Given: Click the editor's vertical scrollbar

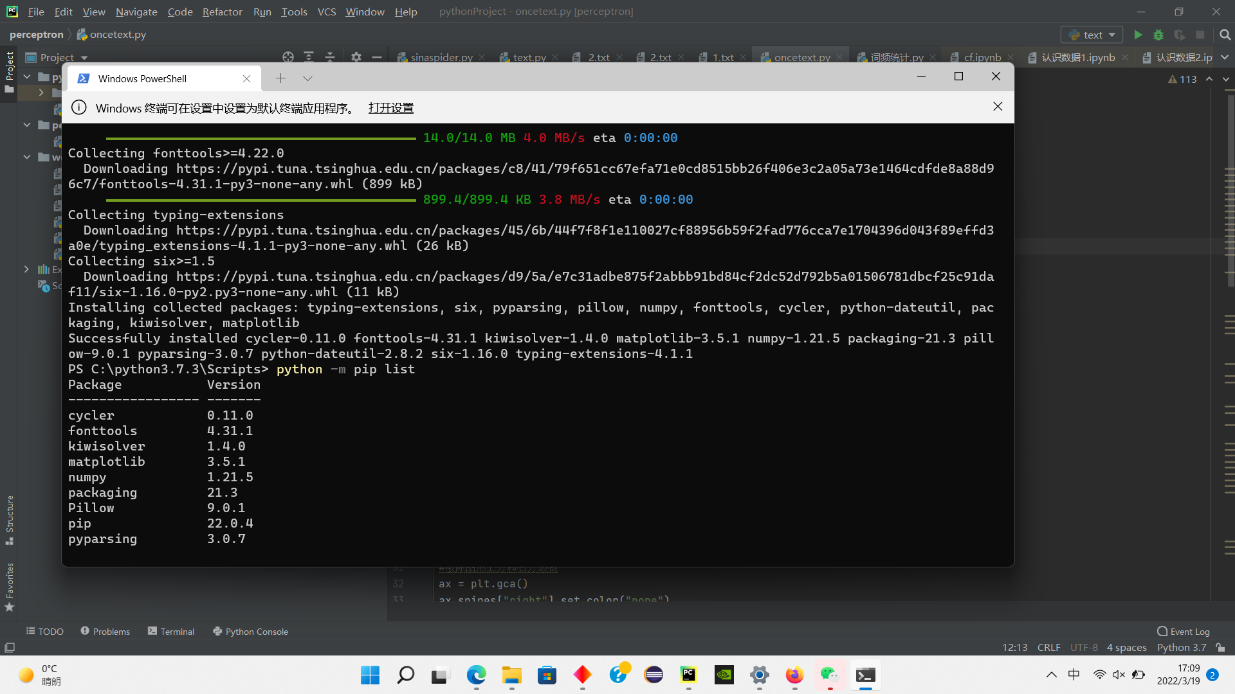Looking at the screenshot, I should (x=1230, y=193).
